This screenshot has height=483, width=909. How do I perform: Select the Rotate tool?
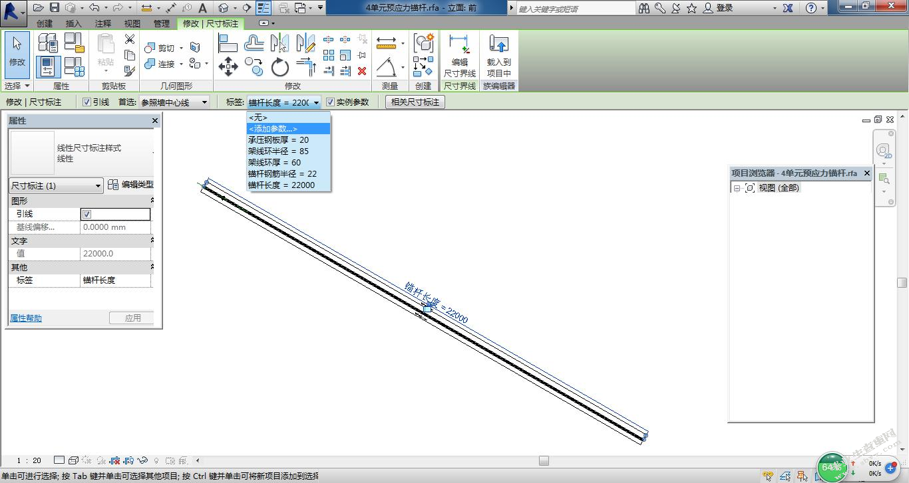(x=280, y=66)
